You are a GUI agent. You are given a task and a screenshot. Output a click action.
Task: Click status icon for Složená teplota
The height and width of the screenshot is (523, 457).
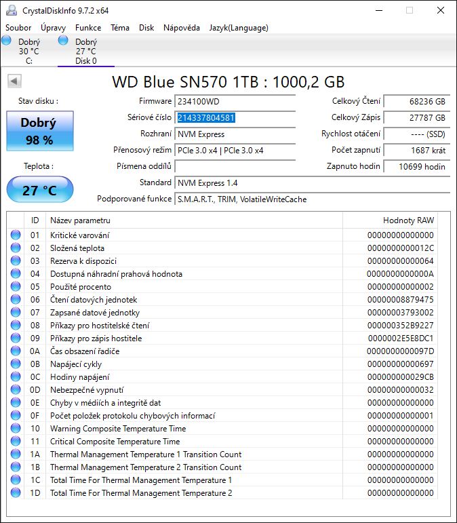click(x=16, y=248)
